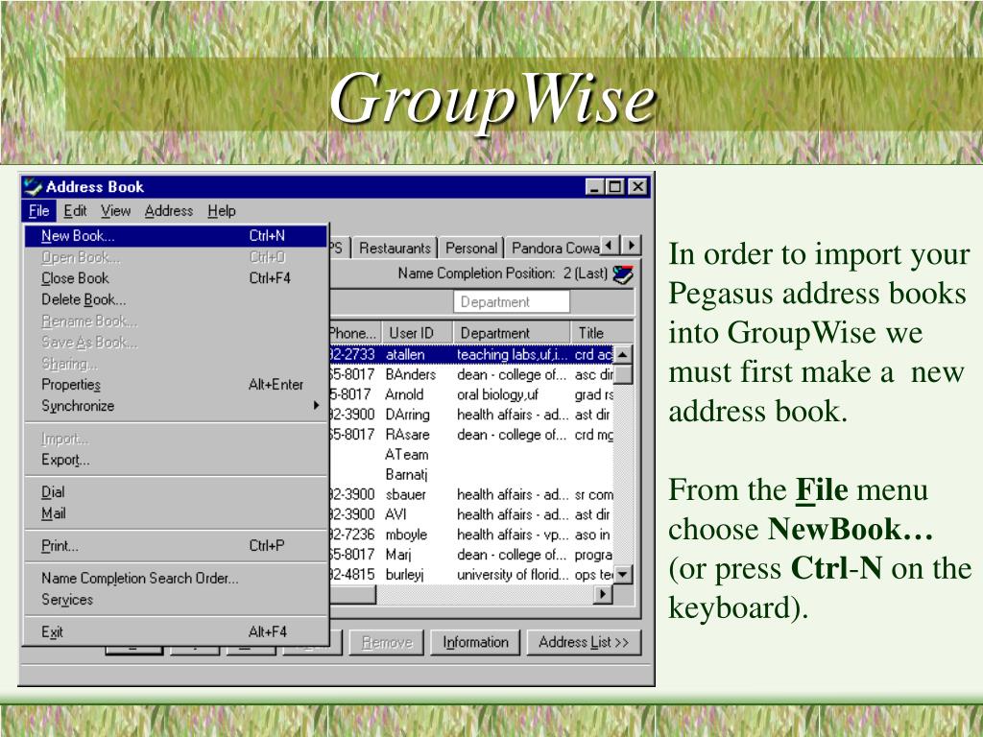The width and height of the screenshot is (983, 737).
Task: Select the RAsare row
Action: coord(470,435)
